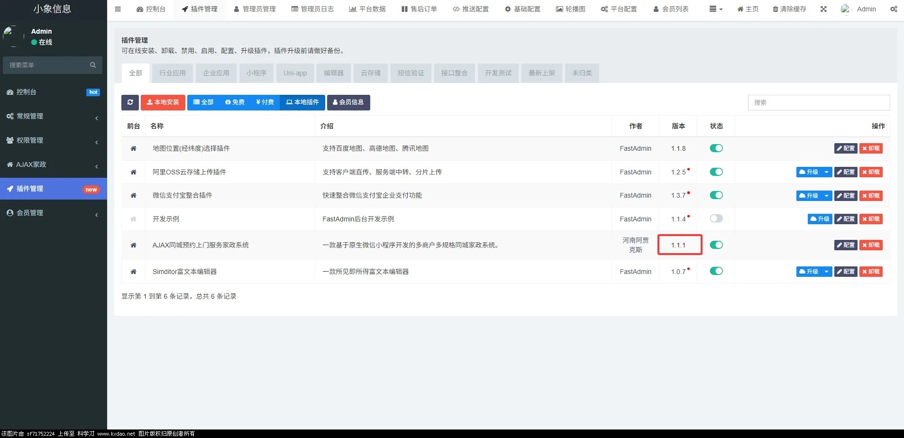Click the red 本地安装 button
This screenshot has height=438, width=904.
click(163, 102)
